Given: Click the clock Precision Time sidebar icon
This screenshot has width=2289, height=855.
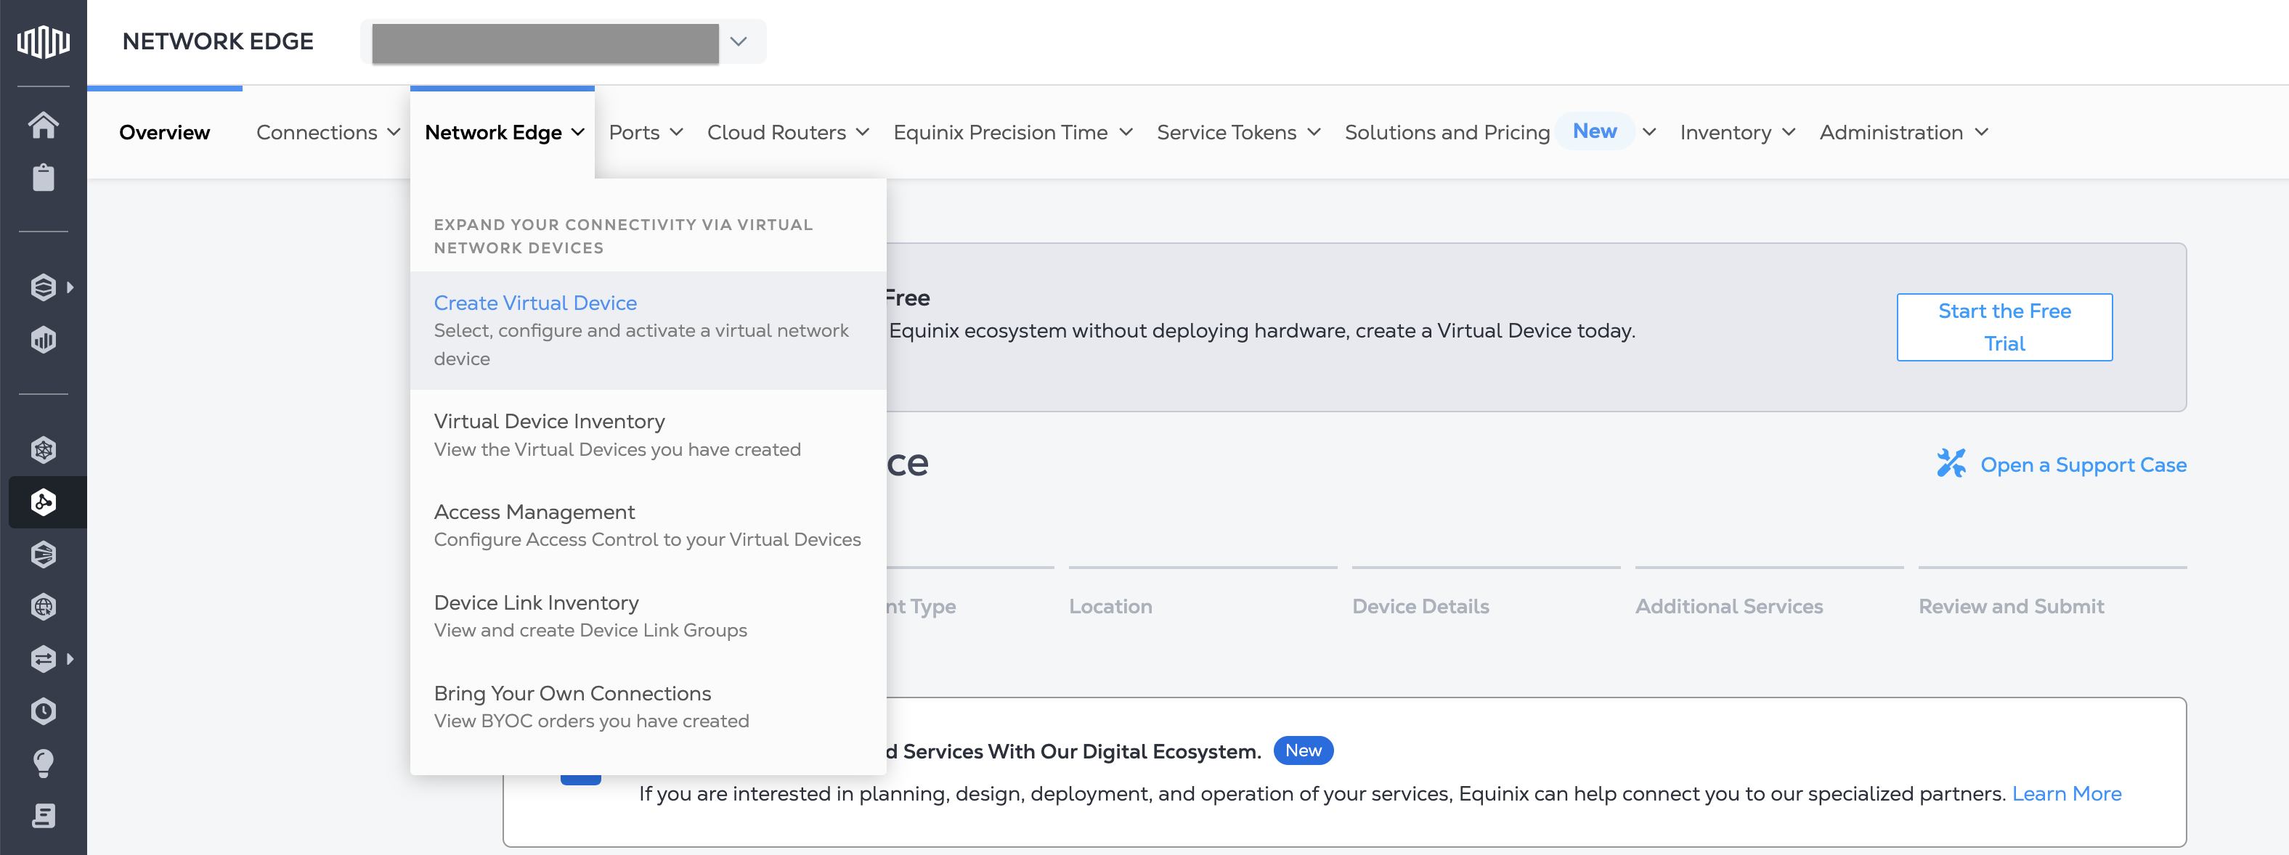Looking at the screenshot, I should [43, 711].
